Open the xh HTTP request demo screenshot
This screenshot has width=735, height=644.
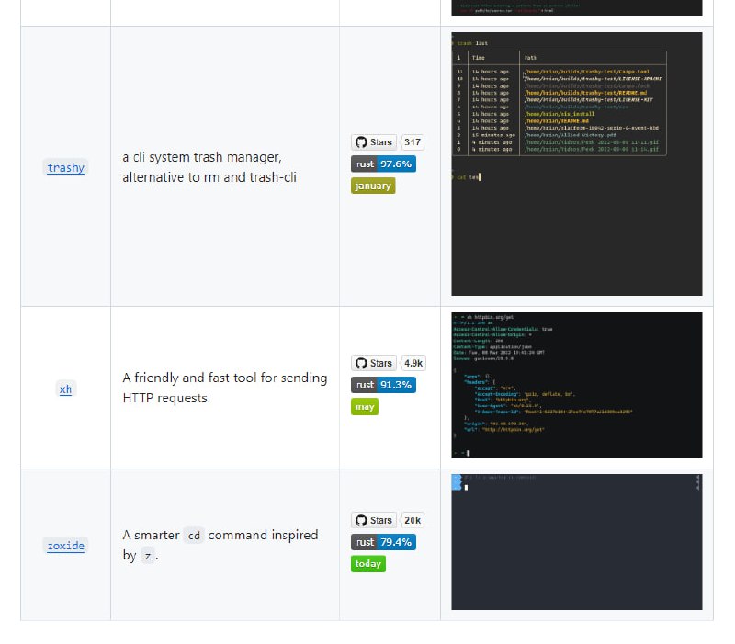576,385
